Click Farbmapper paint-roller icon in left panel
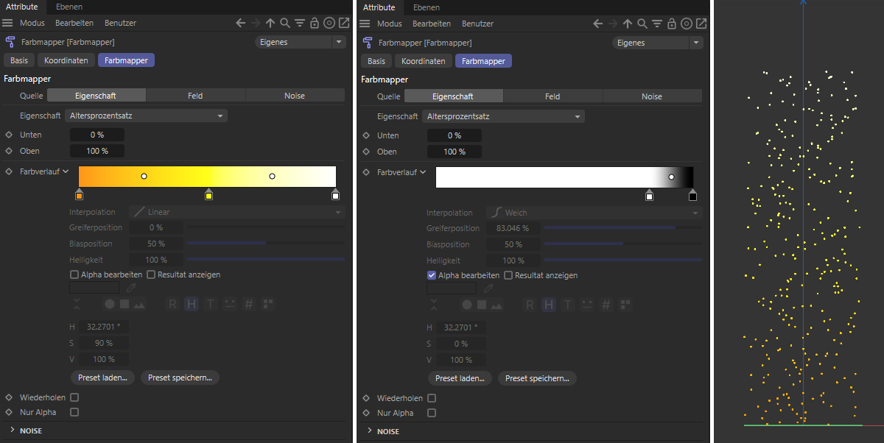This screenshot has height=443, width=884. pyautogui.click(x=10, y=42)
